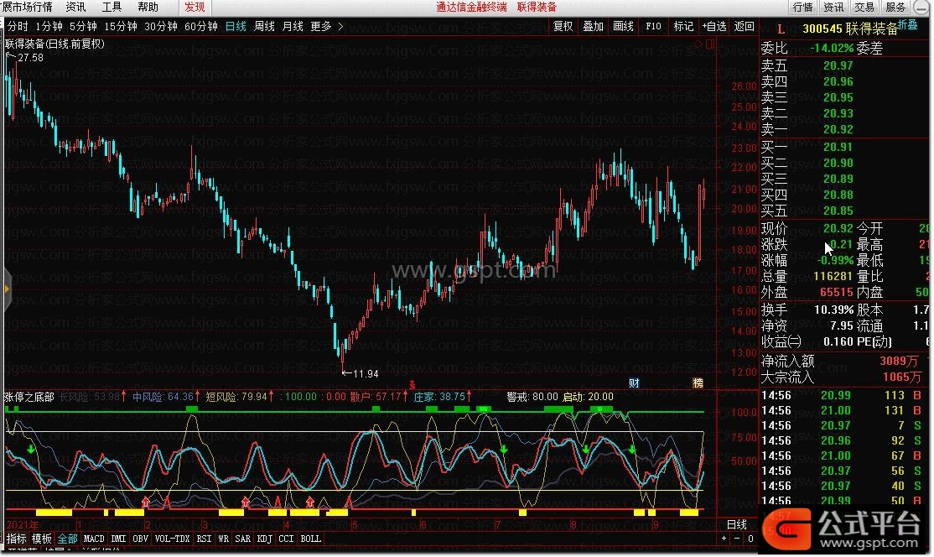The height and width of the screenshot is (557, 934).
Task: Switch indicator to SAR
Action: [243, 539]
